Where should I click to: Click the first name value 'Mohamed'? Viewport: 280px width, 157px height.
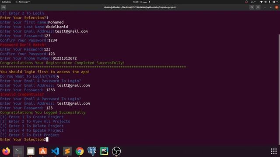(x=56, y=22)
